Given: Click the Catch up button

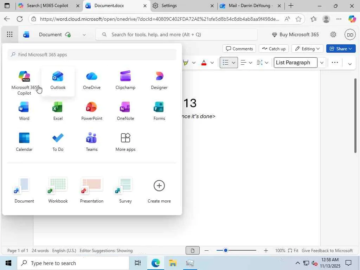Looking at the screenshot, I should (x=274, y=49).
